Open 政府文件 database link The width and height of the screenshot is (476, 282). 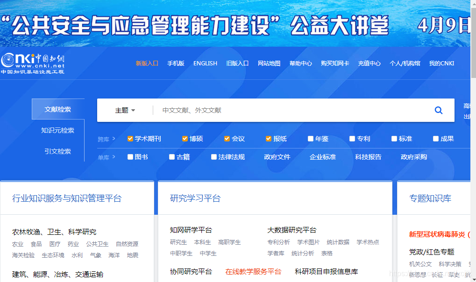277,157
